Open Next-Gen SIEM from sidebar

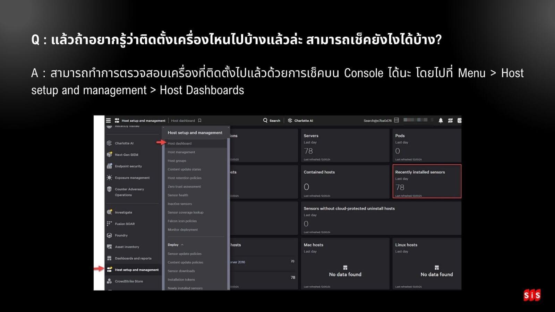point(127,155)
